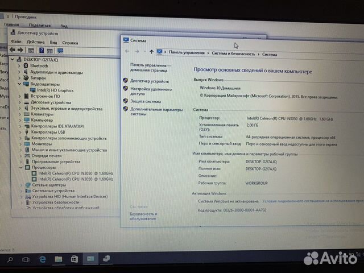Viewport: 364px width, 273px height.
Task: Select Программные устройства tree item
Action: pyautogui.click(x=56, y=162)
